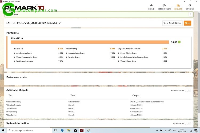The width and height of the screenshot is (200, 133).
Task: Click the green valid score checkmark
Action: (179, 42)
